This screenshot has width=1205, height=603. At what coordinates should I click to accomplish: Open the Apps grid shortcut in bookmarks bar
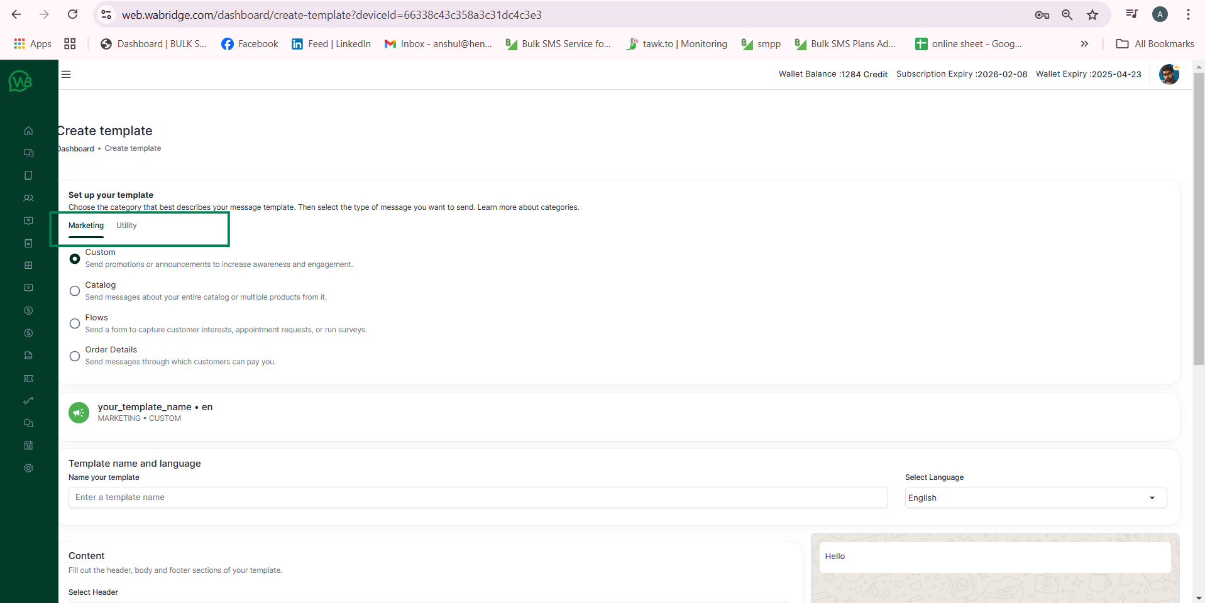pos(33,43)
